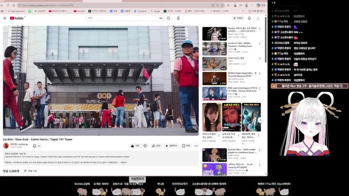This screenshot has height=196, width=349.
Task: Click the Create button in YouTube header
Action: click(238, 18)
